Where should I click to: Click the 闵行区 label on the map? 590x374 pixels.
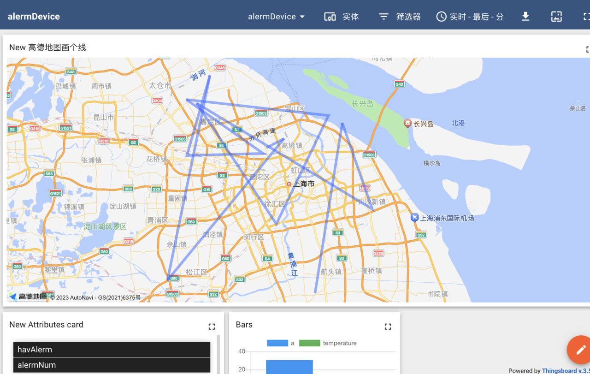[x=254, y=237]
